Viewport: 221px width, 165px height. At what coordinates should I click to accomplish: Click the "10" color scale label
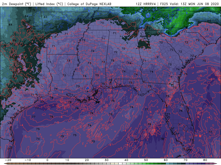tap(67, 160)
